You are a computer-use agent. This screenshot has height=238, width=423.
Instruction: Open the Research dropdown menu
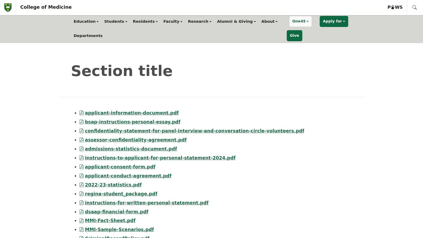(x=199, y=21)
